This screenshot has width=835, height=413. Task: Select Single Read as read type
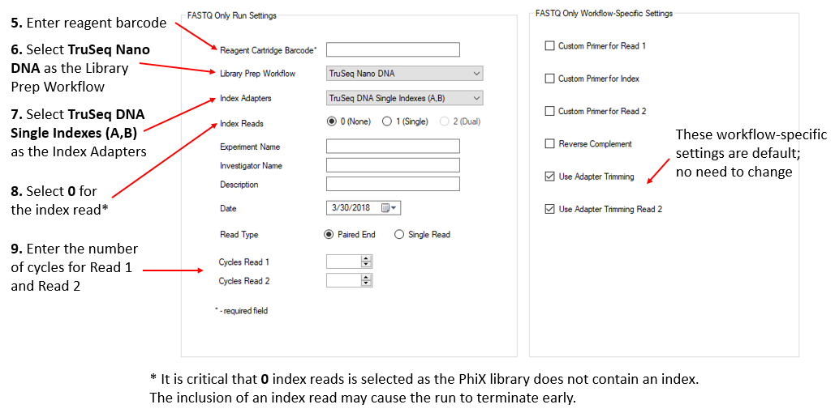(399, 235)
